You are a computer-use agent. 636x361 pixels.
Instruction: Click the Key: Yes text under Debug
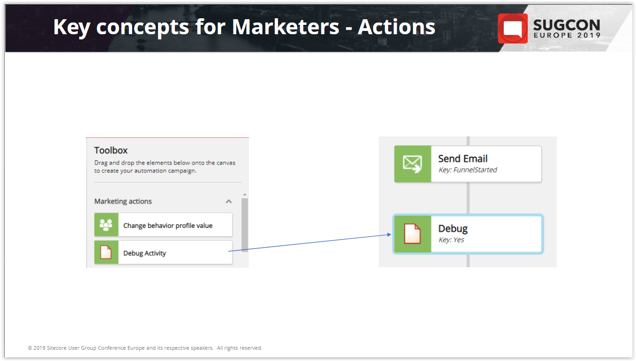(x=451, y=240)
